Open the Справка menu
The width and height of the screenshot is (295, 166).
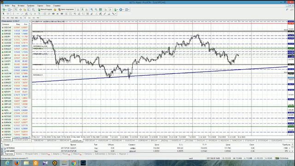pos(57,6)
